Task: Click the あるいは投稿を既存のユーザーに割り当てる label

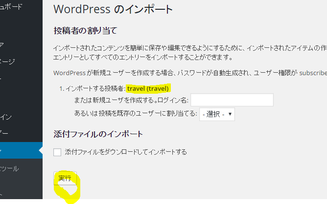Action: (x=136, y=114)
